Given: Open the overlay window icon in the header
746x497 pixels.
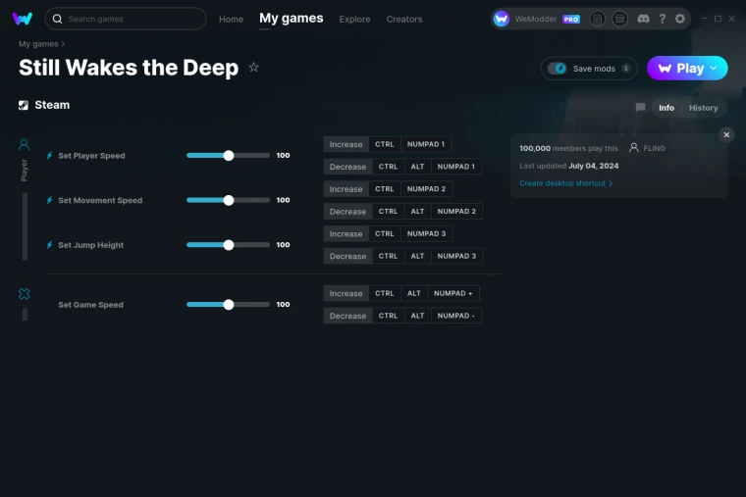Looking at the screenshot, I should [x=619, y=19].
